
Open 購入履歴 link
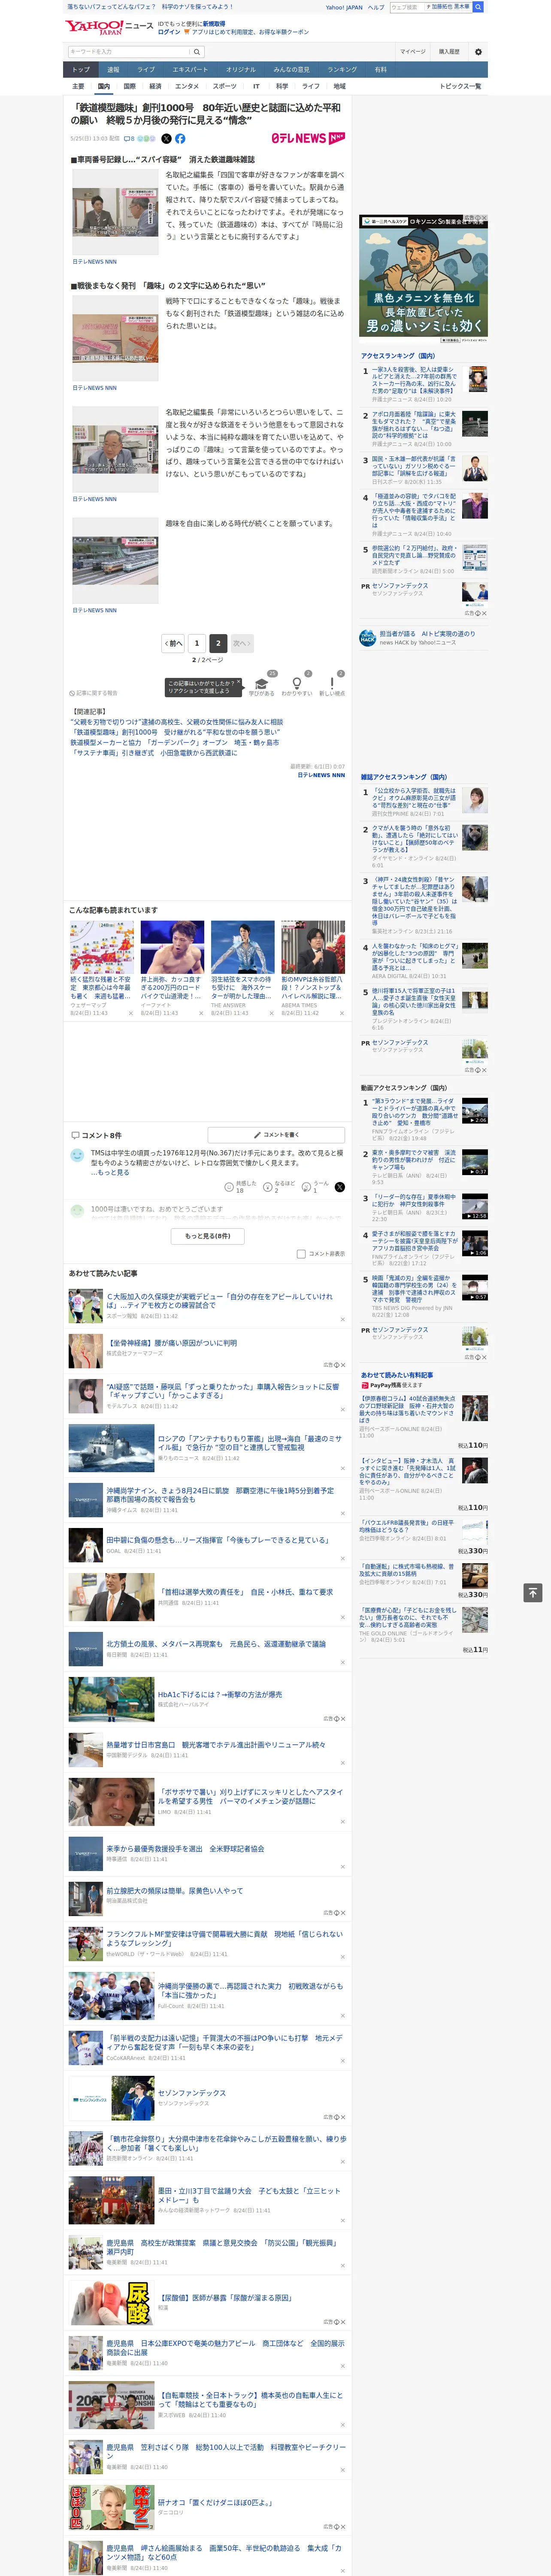[449, 52]
